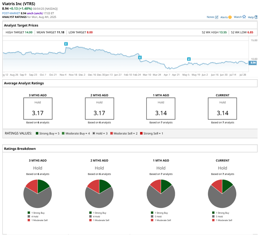The width and height of the screenshot is (261, 237).
Task: Click the Watch star icon
Action: point(244,17)
